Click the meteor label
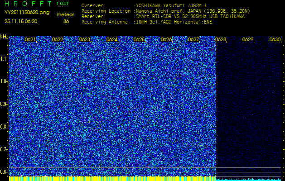This screenshot has width=285, height=181. (x=65, y=15)
